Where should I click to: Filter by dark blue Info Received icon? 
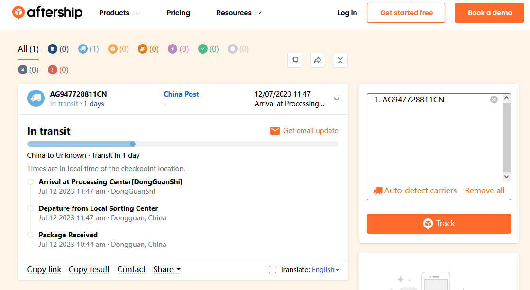tap(53, 49)
